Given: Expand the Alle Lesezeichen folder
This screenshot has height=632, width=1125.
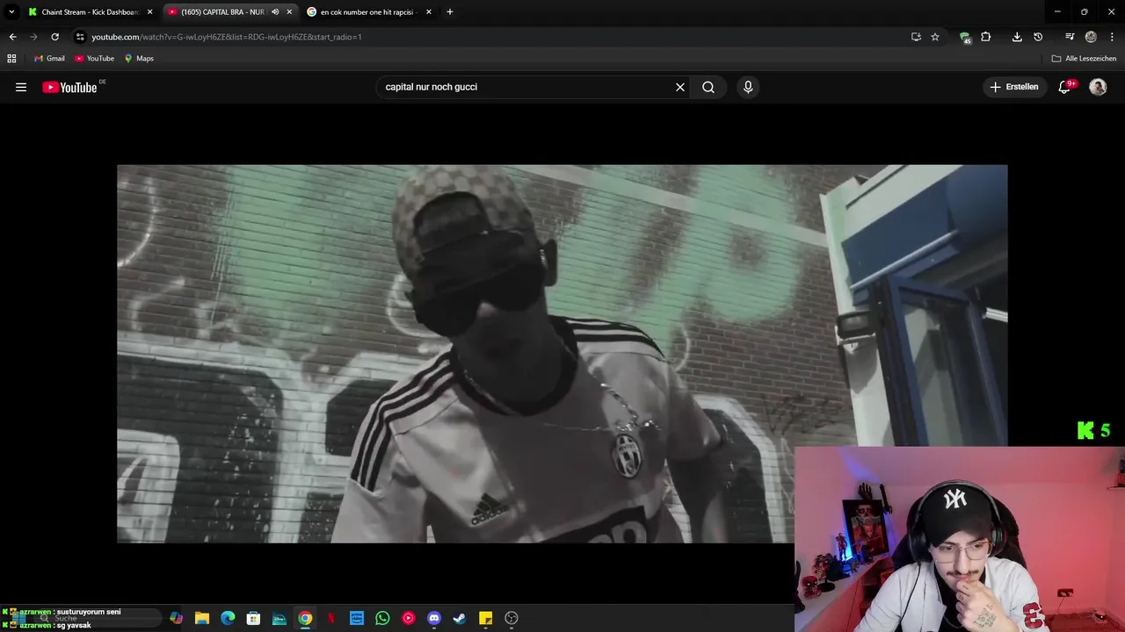Looking at the screenshot, I should 1084,59.
